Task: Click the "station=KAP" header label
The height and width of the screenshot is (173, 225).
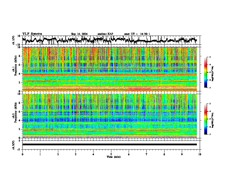Action: click(x=105, y=34)
